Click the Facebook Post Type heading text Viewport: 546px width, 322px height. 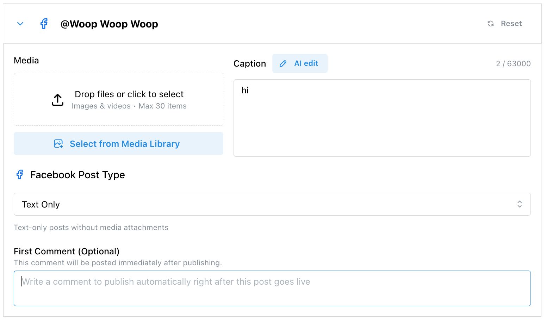pos(77,175)
